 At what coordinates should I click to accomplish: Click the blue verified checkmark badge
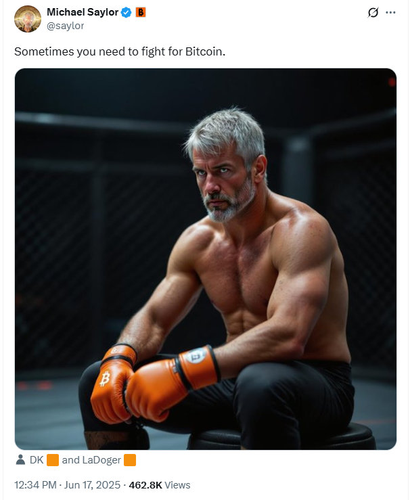(127, 12)
